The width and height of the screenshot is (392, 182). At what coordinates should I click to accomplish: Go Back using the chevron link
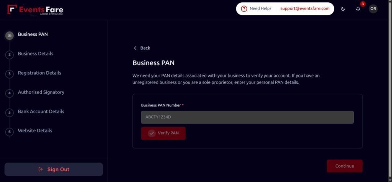pos(142,48)
